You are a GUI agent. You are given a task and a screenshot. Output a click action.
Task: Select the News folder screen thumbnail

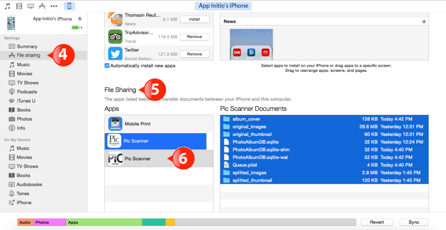(x=251, y=44)
